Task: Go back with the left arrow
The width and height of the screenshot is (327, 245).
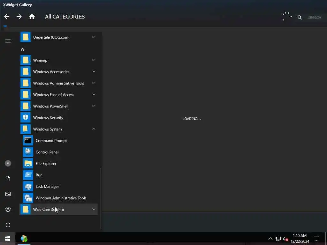Action: point(7,17)
